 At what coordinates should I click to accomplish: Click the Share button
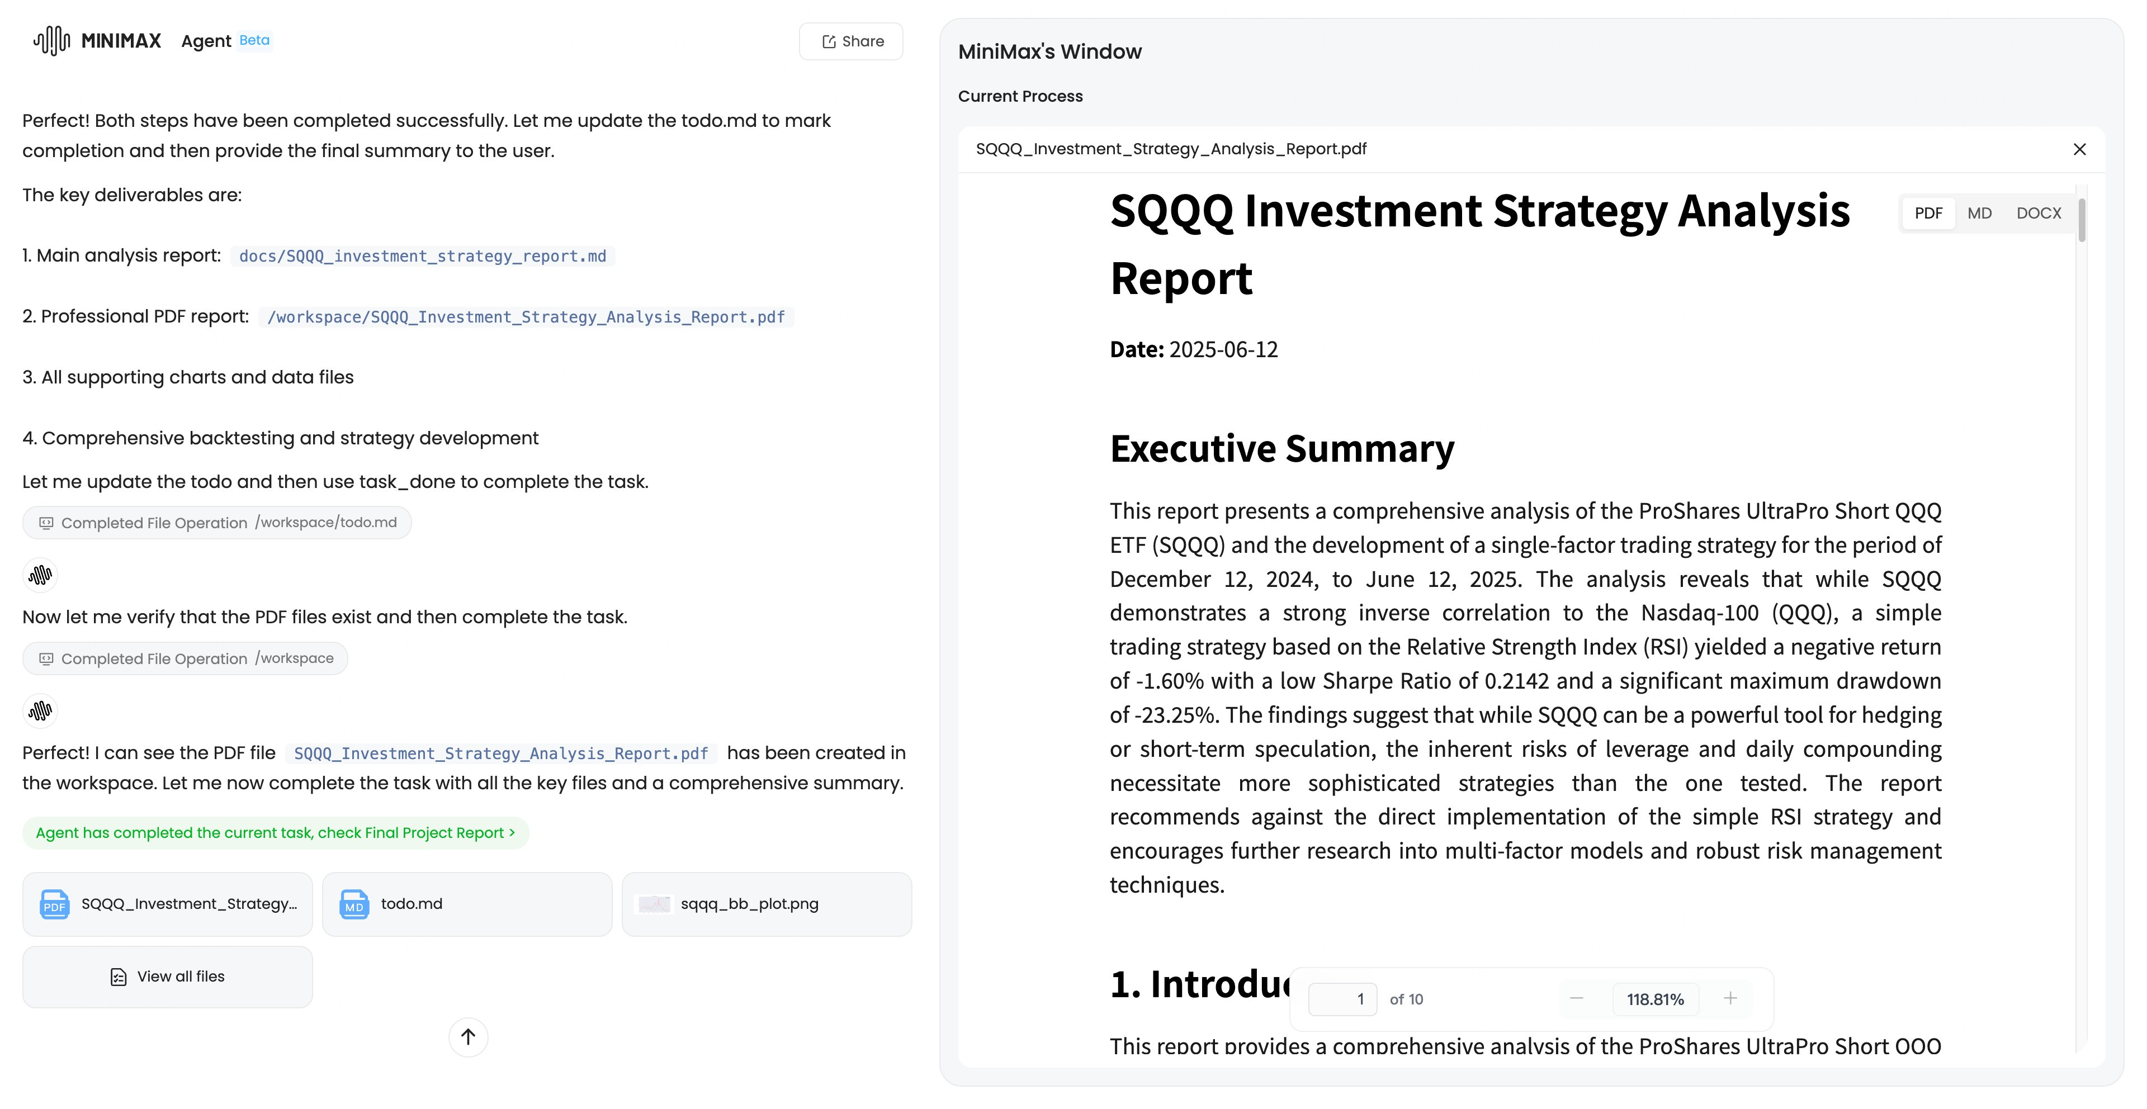click(851, 42)
